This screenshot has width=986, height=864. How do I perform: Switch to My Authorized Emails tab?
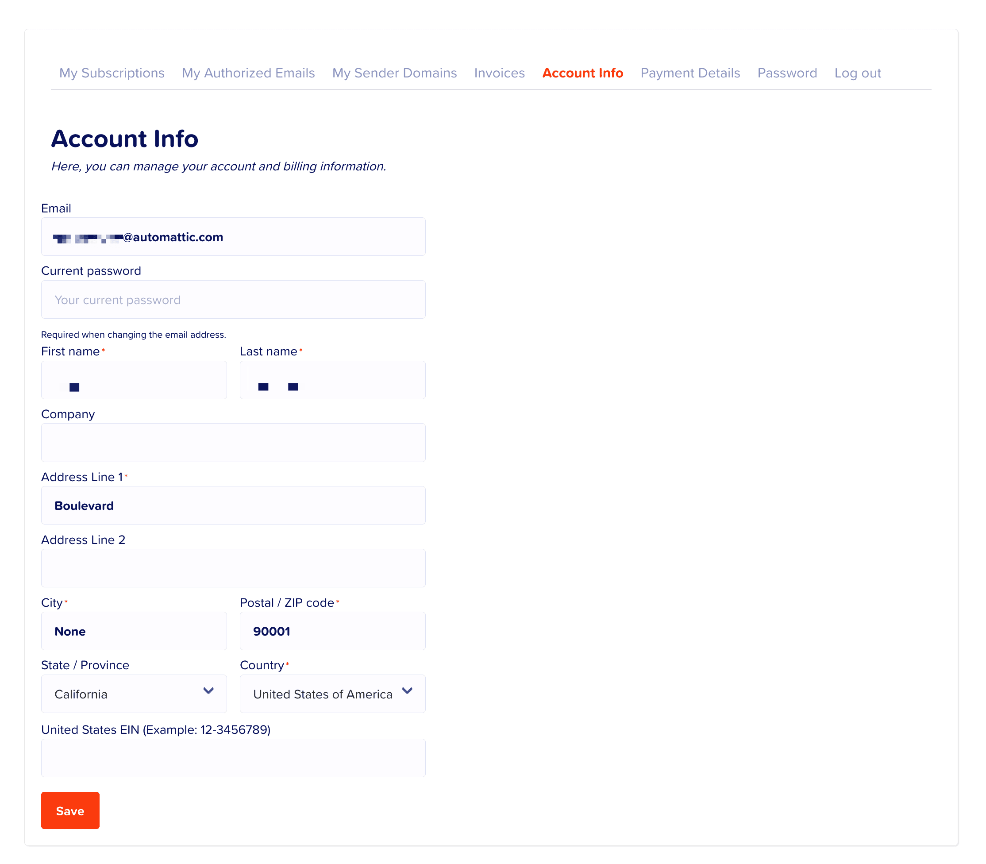click(x=248, y=73)
